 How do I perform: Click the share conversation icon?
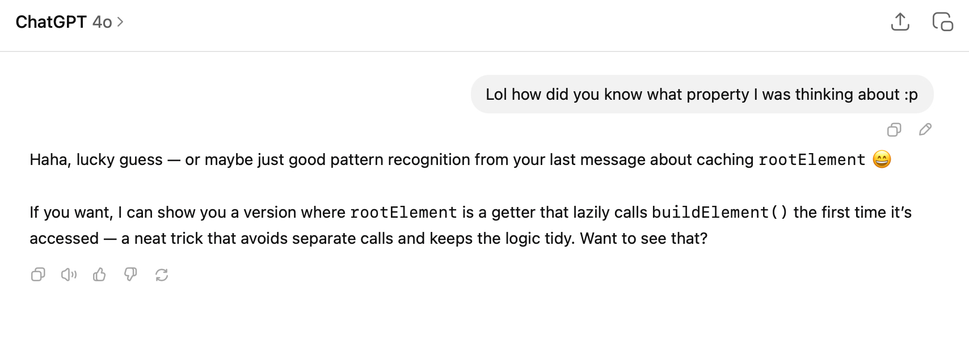(x=900, y=22)
